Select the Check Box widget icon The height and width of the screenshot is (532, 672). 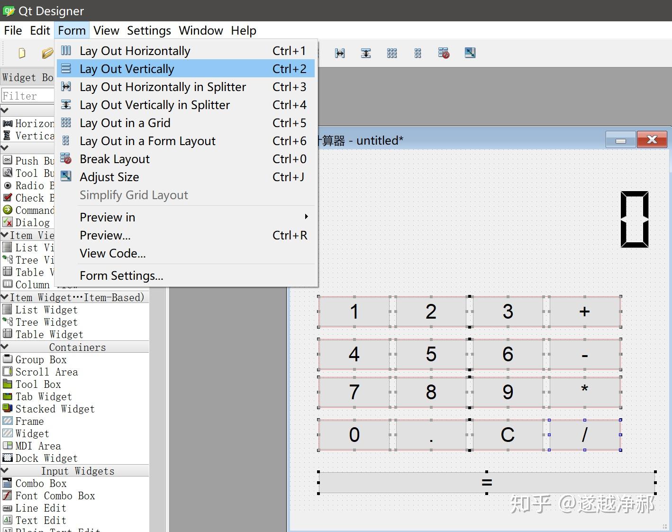[x=8, y=197]
